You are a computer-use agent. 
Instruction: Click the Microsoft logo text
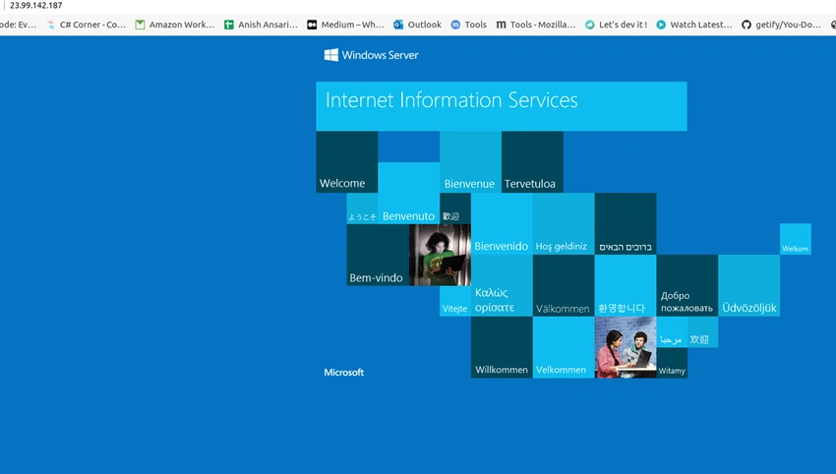tap(344, 372)
